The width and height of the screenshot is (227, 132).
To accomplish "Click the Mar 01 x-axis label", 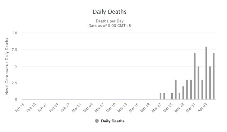I will [77, 107].
